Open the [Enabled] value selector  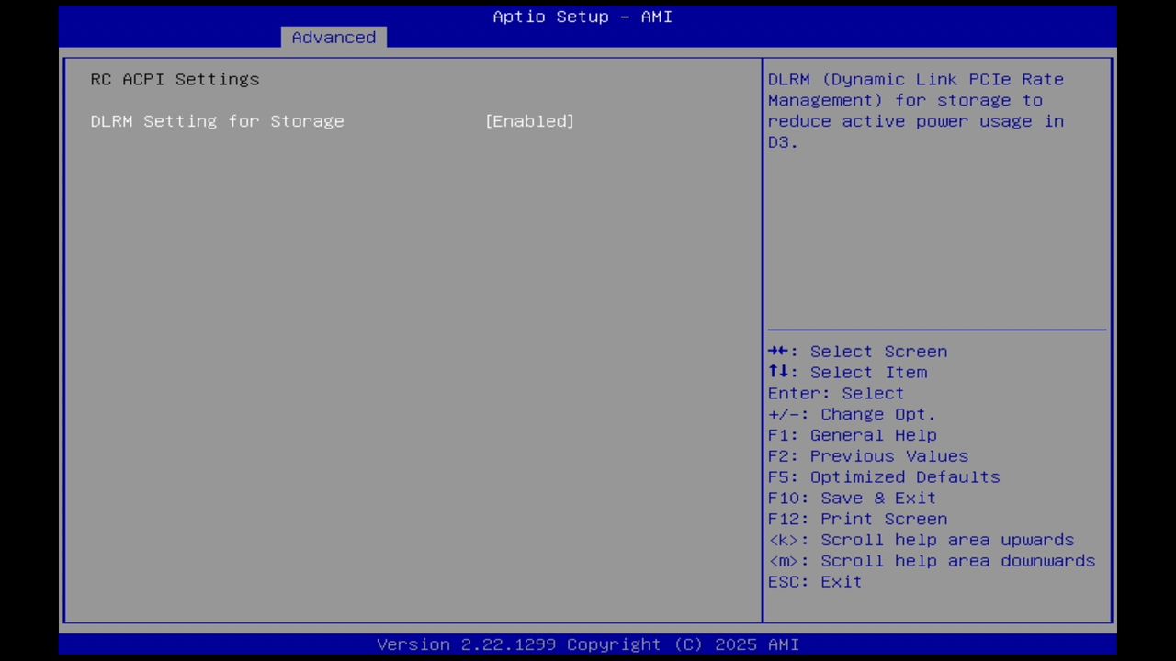click(x=529, y=120)
